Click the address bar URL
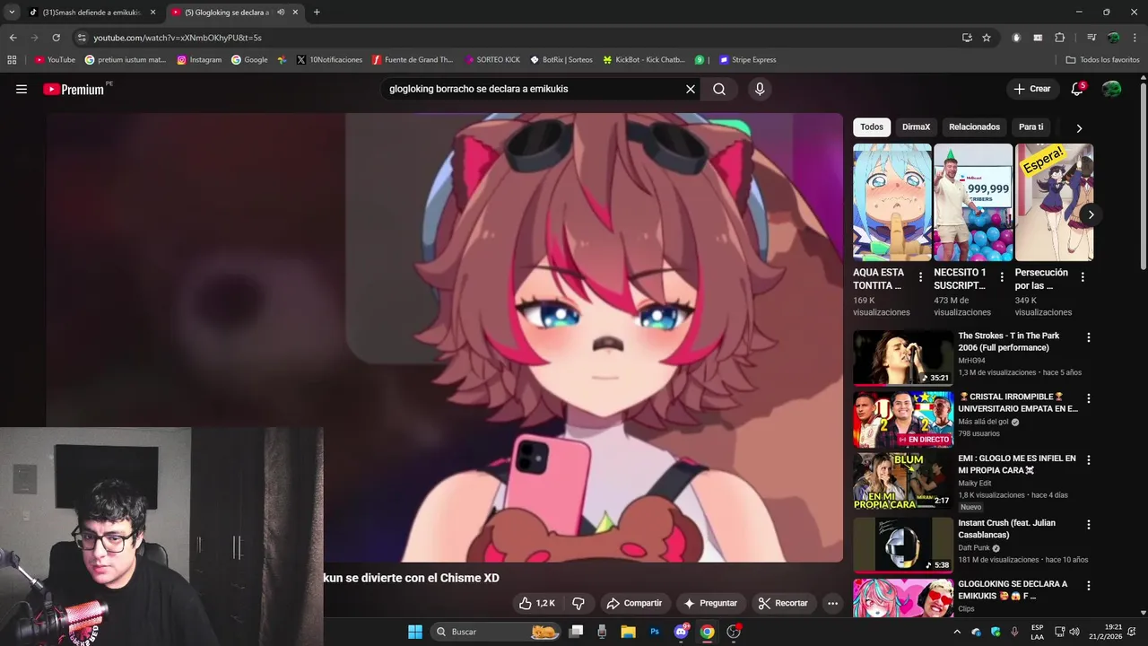Image resolution: width=1148 pixels, height=646 pixels. click(x=178, y=38)
